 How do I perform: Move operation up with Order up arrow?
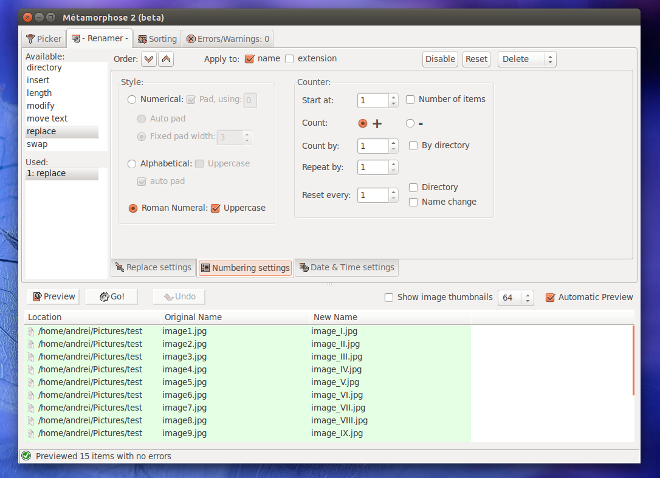click(x=167, y=59)
